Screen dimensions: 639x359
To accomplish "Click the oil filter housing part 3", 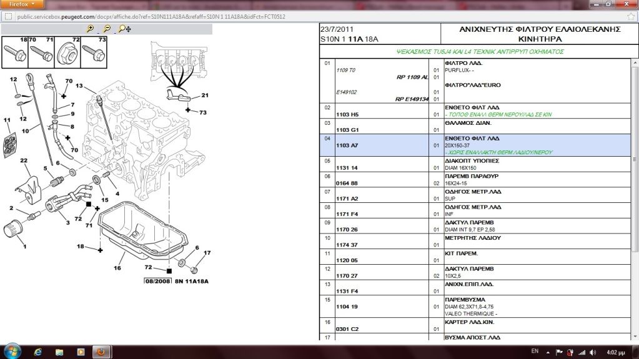I will click(69, 199).
